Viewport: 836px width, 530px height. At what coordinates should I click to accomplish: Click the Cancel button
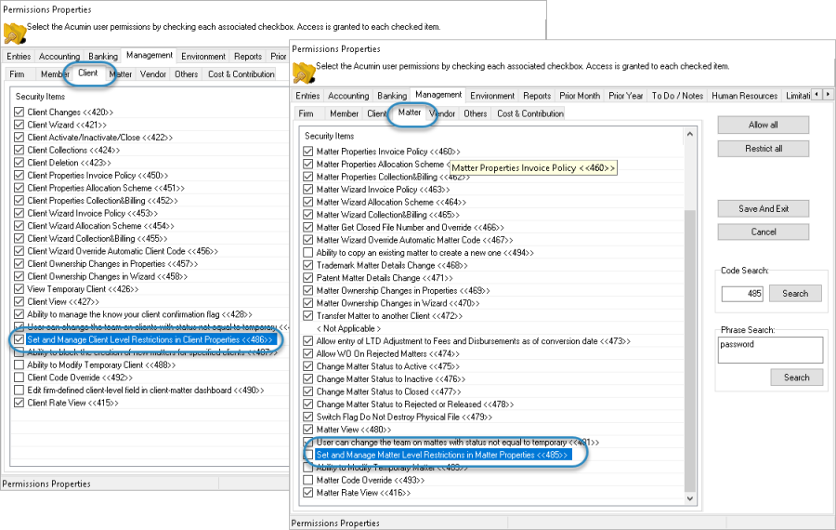click(763, 232)
